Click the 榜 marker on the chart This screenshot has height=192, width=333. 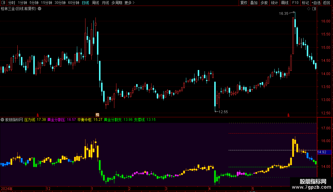pyautogui.click(x=98, y=115)
